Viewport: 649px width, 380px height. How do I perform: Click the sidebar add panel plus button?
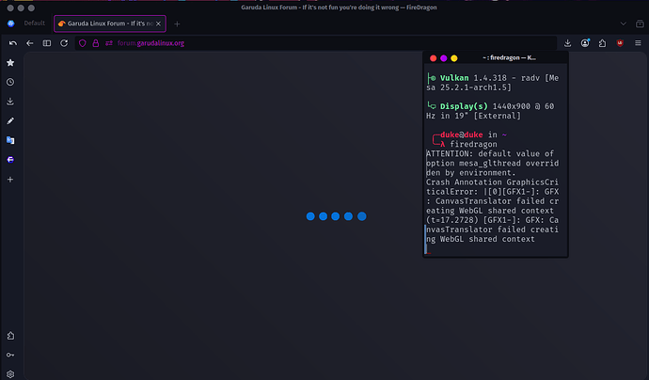[x=10, y=179]
